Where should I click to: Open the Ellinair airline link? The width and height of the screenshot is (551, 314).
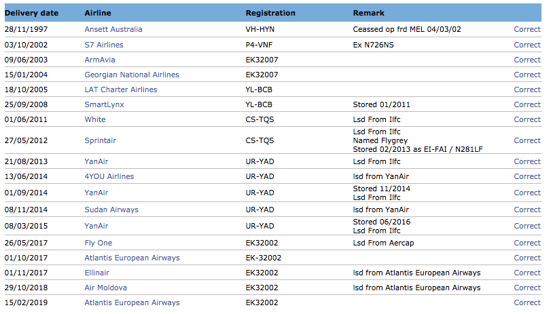pyautogui.click(x=97, y=273)
